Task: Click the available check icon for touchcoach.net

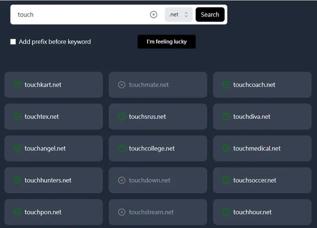Action: coord(226,85)
